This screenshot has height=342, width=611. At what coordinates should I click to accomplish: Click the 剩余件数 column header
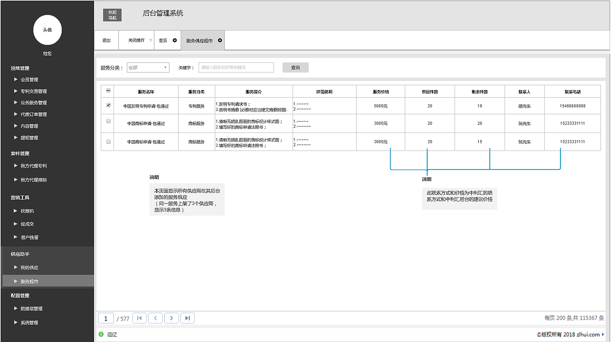click(480, 91)
